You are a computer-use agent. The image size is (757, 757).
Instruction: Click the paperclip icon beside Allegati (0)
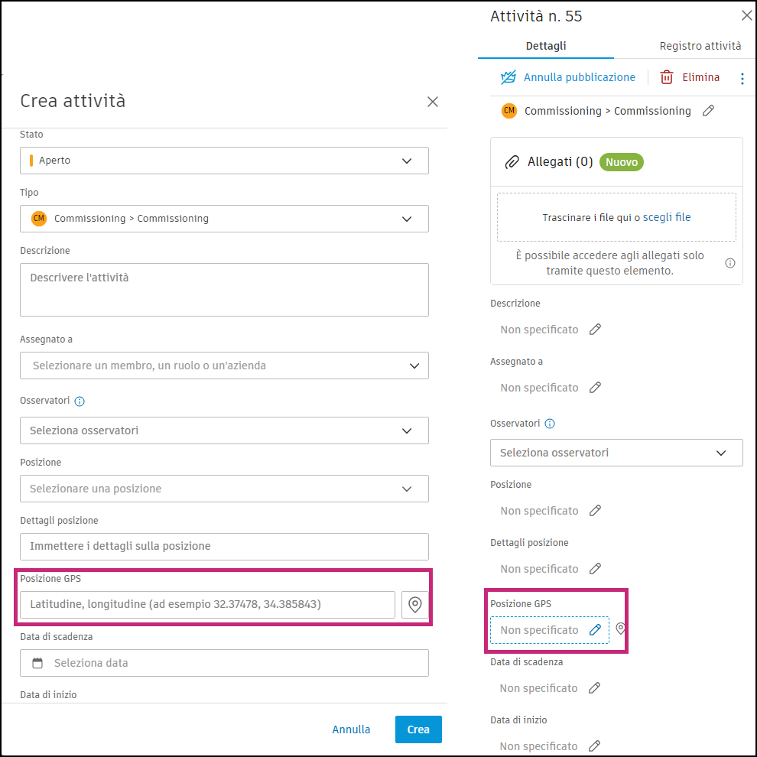coord(512,161)
